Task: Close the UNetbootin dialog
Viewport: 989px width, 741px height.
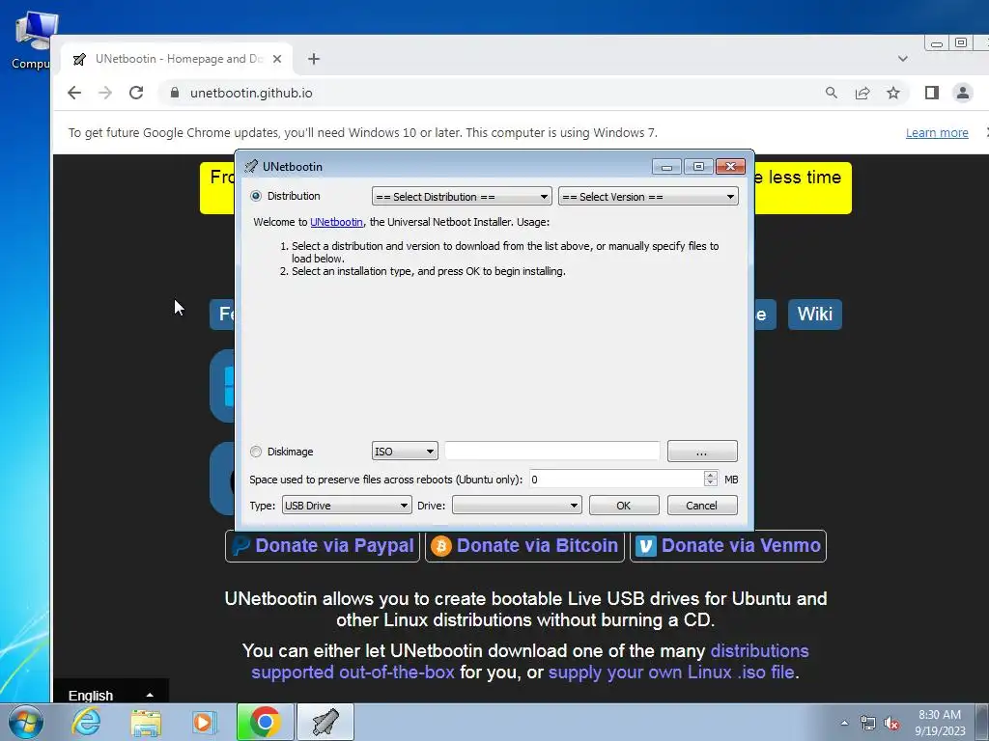Action: (730, 166)
